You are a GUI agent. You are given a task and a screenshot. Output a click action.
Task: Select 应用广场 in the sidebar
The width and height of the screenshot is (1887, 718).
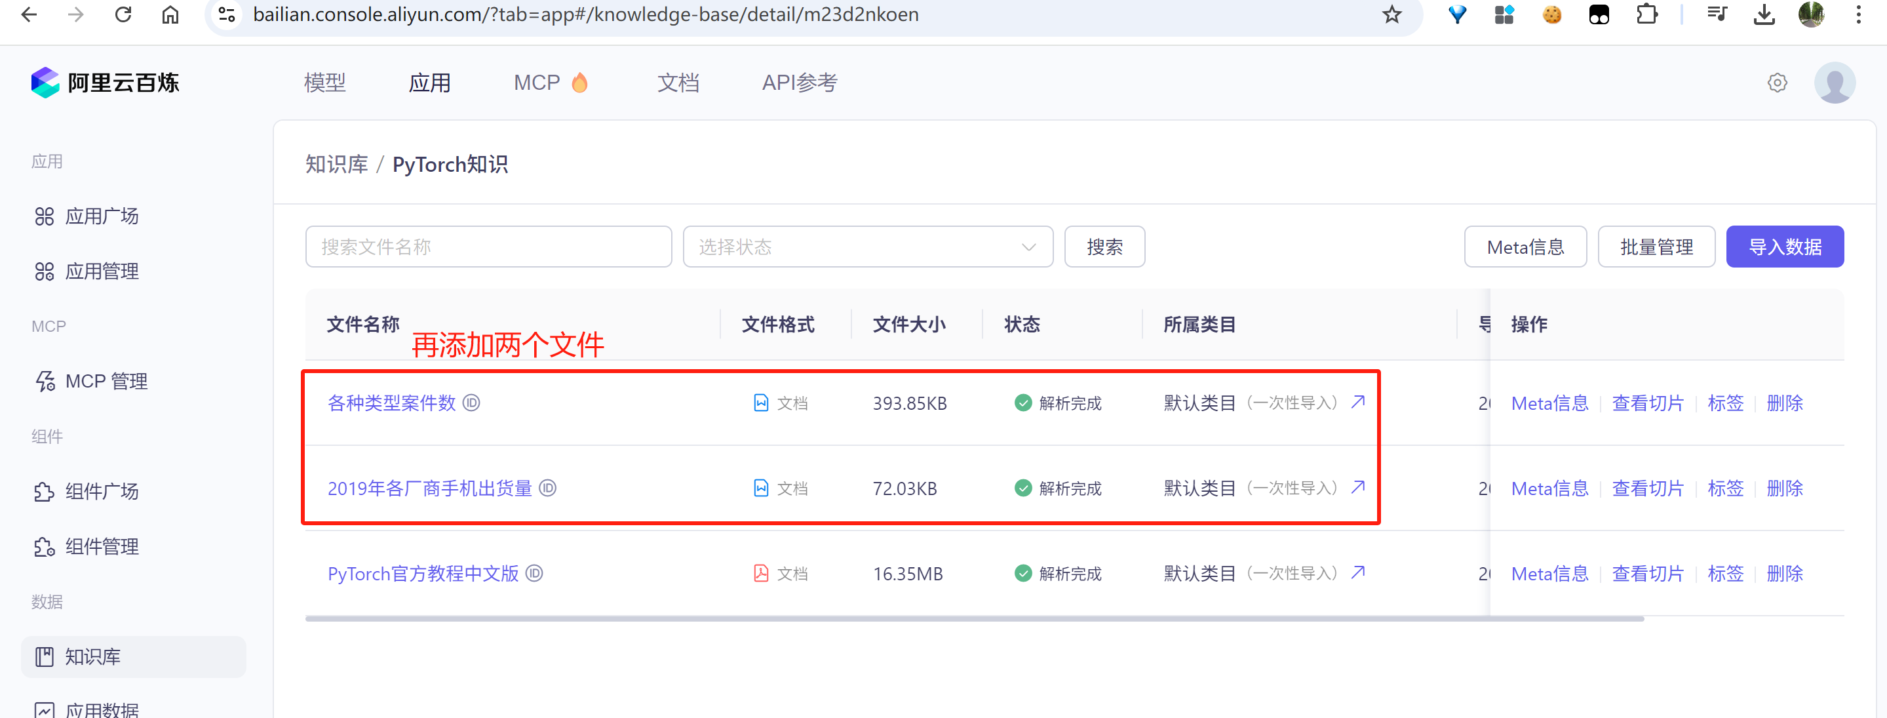tap(102, 216)
